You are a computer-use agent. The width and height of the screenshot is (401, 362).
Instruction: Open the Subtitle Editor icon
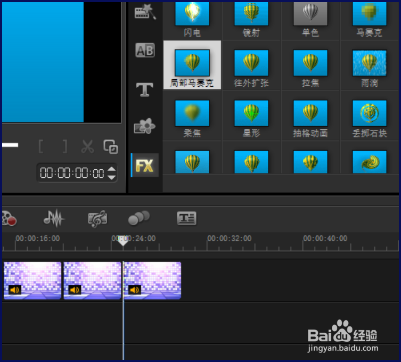187,218
